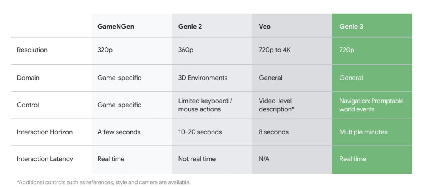The width and height of the screenshot is (428, 187).
Task: Click the "Video-level description*" cell
Action: click(276, 105)
